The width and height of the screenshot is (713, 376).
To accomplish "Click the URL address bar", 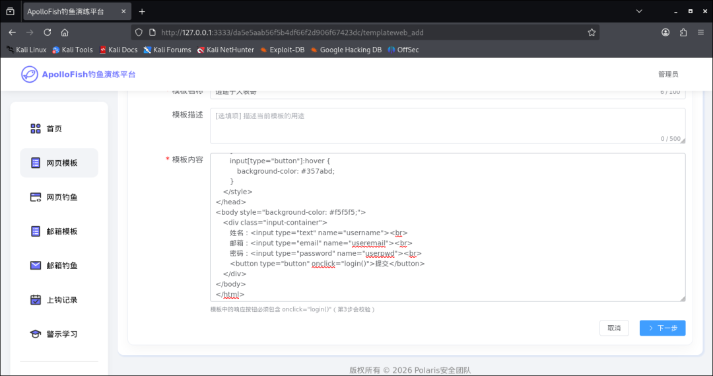I will point(366,32).
